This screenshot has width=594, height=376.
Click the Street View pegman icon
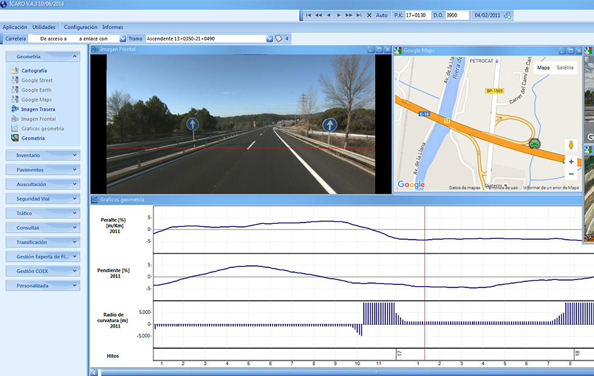pyautogui.click(x=571, y=146)
